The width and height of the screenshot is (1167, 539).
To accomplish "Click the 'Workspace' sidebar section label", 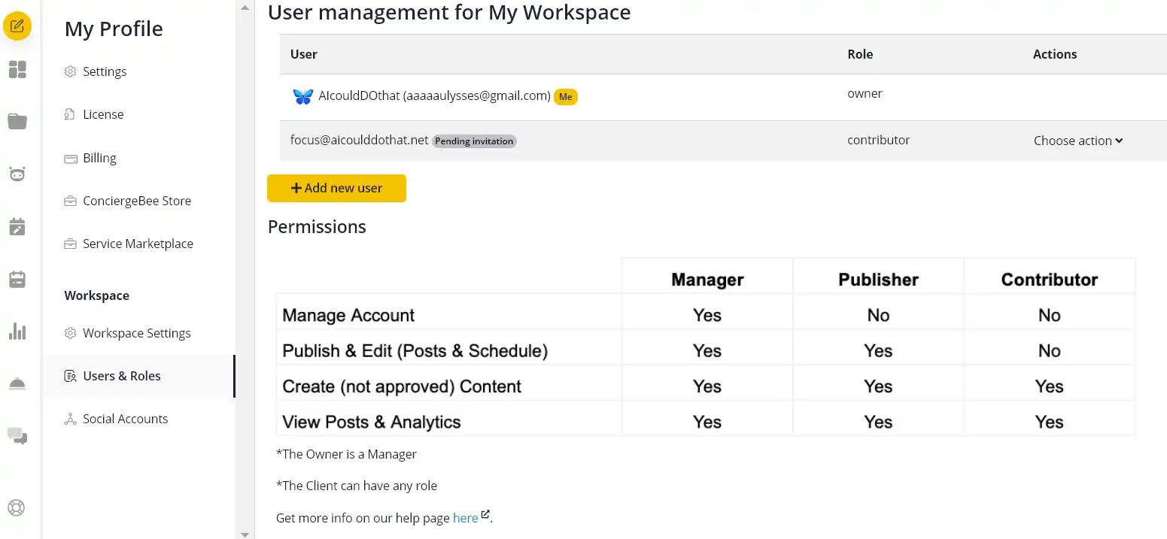I will pos(97,295).
